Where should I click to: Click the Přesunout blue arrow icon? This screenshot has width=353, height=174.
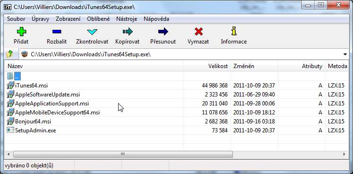click(163, 32)
